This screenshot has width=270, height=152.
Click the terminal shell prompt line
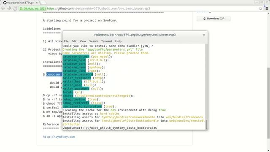coord(110,128)
